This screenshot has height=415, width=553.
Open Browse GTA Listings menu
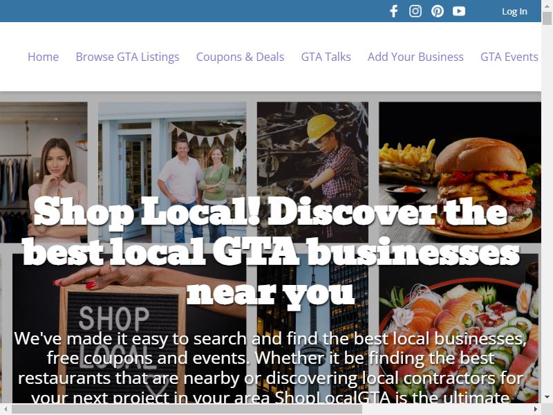pos(127,57)
